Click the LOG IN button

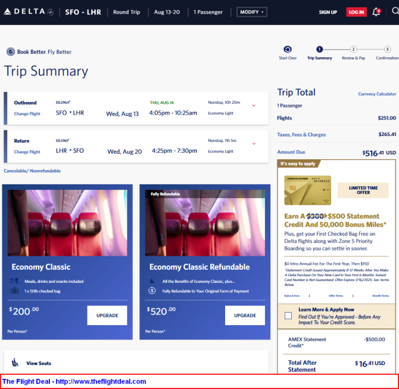pyautogui.click(x=356, y=12)
